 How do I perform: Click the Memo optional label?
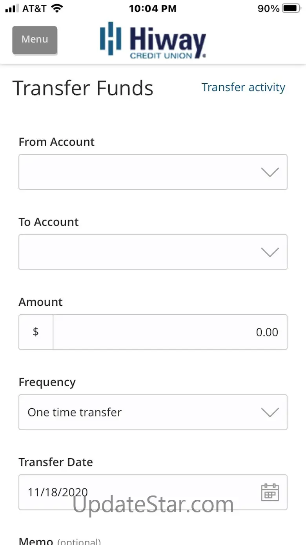tap(60, 541)
